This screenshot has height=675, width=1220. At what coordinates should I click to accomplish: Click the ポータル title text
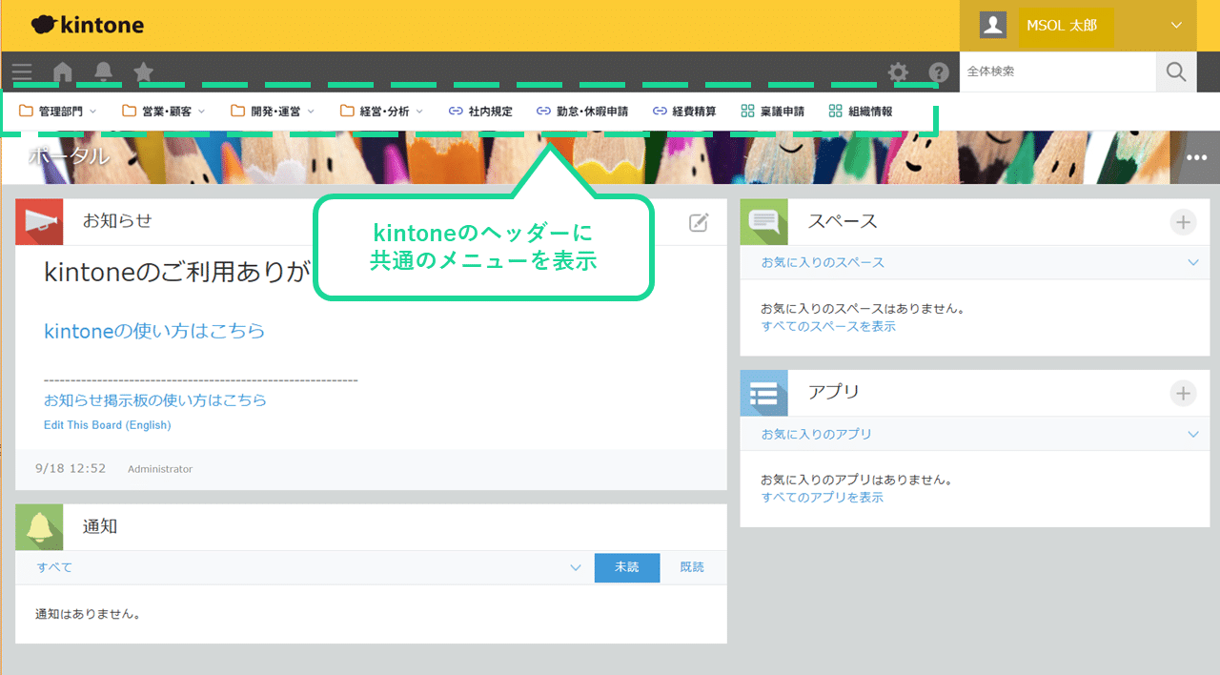(x=70, y=157)
